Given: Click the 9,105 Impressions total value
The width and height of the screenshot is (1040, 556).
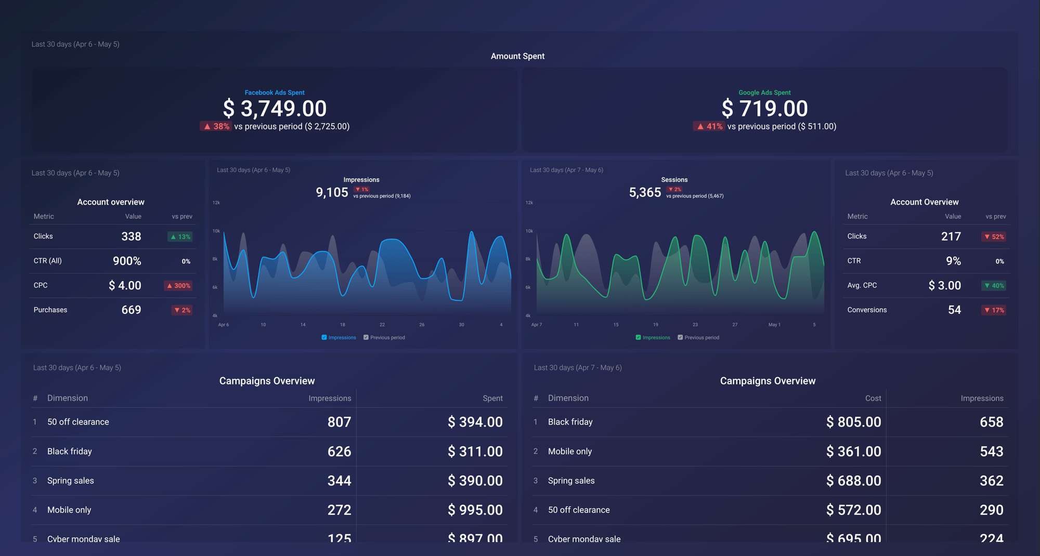Looking at the screenshot, I should pos(332,192).
